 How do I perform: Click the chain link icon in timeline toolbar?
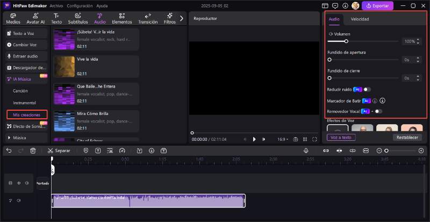[x=326, y=151]
